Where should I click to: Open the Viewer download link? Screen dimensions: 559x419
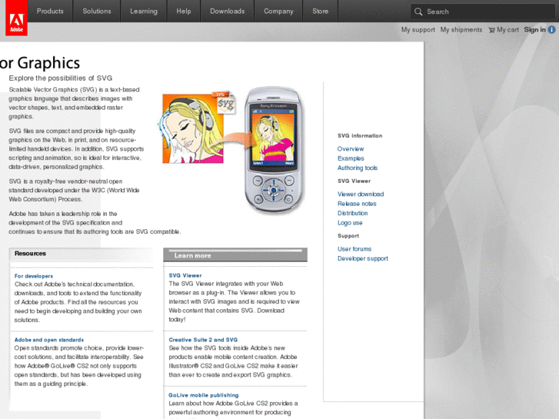click(361, 195)
